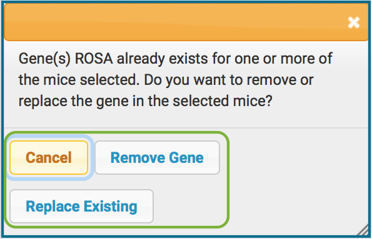Click the blue Replace Existing label

81,207
